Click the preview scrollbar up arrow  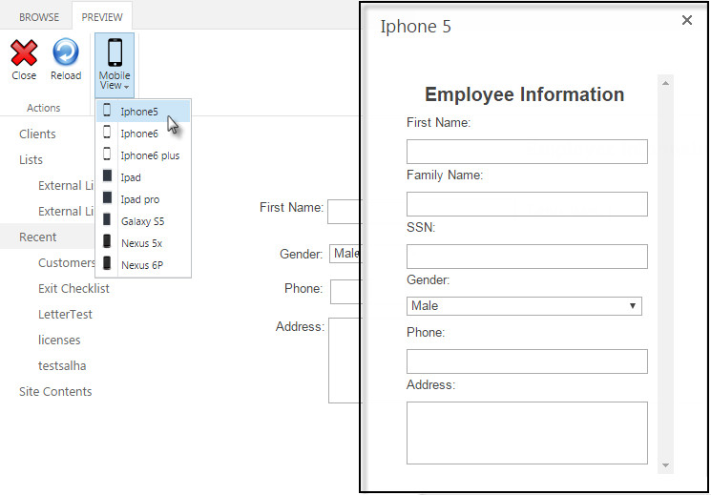665,83
